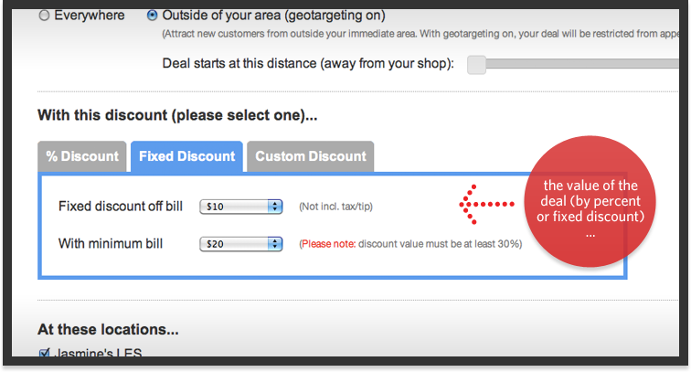The width and height of the screenshot is (691, 372).
Task: Switch to the % Discount tab
Action: point(82,156)
